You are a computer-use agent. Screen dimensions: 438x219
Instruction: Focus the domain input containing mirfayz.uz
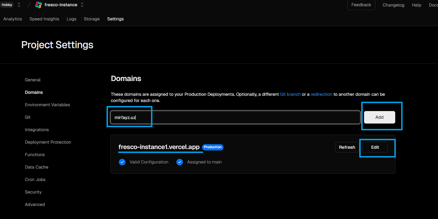[x=235, y=117]
